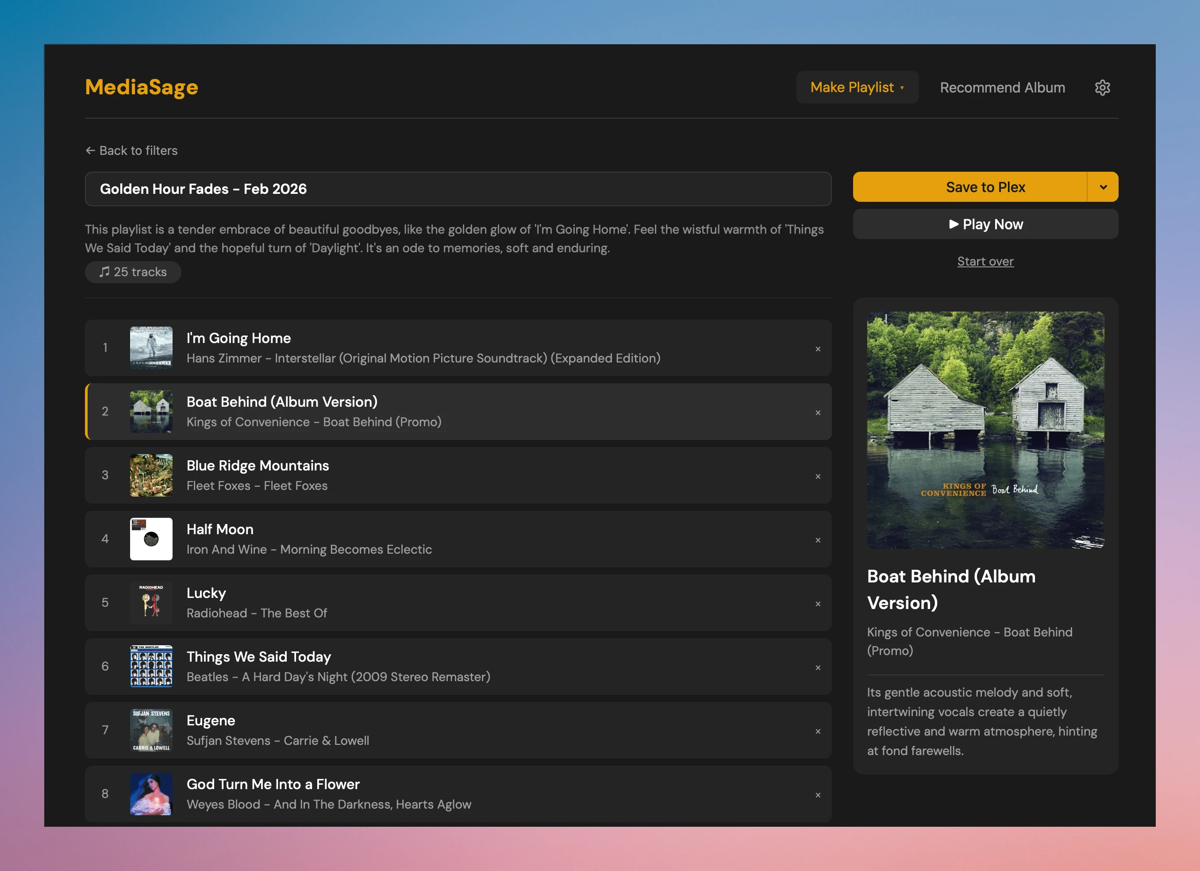
Task: Edit the playlist name field
Action: (458, 189)
